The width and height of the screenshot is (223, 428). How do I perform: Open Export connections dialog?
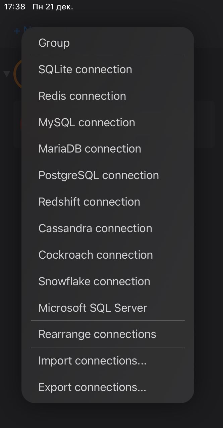pyautogui.click(x=108, y=387)
